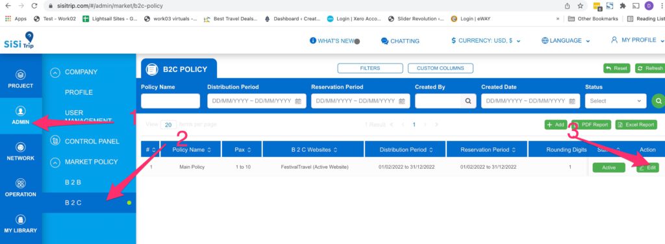The height and width of the screenshot is (244, 665).
Task: Edit the Main Policy row
Action: [x=647, y=167]
